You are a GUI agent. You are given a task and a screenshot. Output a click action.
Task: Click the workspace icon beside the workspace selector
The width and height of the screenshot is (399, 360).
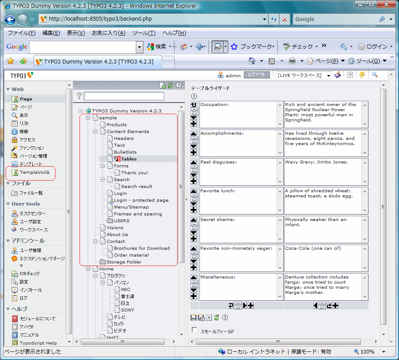click(x=338, y=75)
